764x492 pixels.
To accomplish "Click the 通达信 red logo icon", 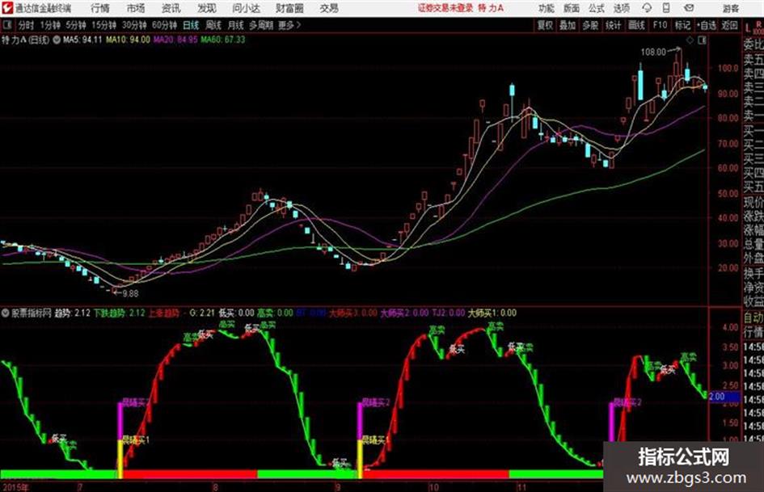I will click(x=6, y=8).
